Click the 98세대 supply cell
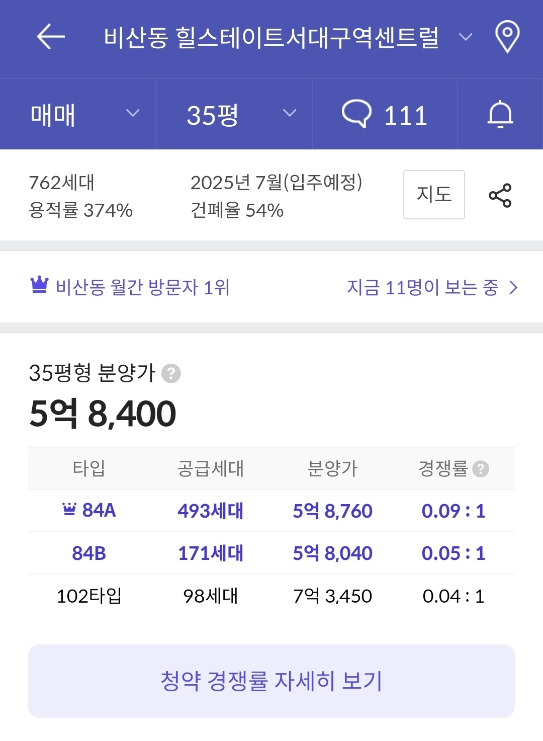The image size is (543, 741). (210, 596)
